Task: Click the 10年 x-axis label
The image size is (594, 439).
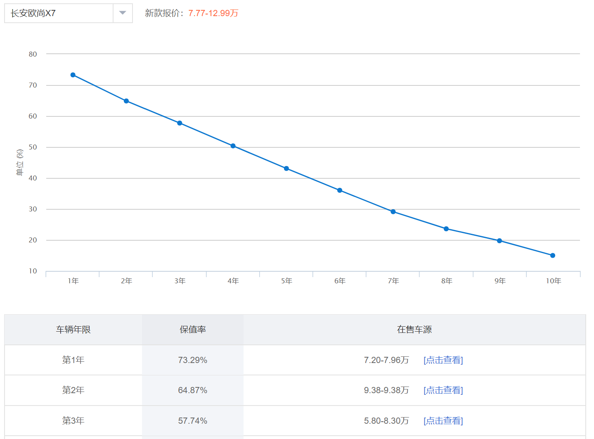Action: pyautogui.click(x=554, y=281)
